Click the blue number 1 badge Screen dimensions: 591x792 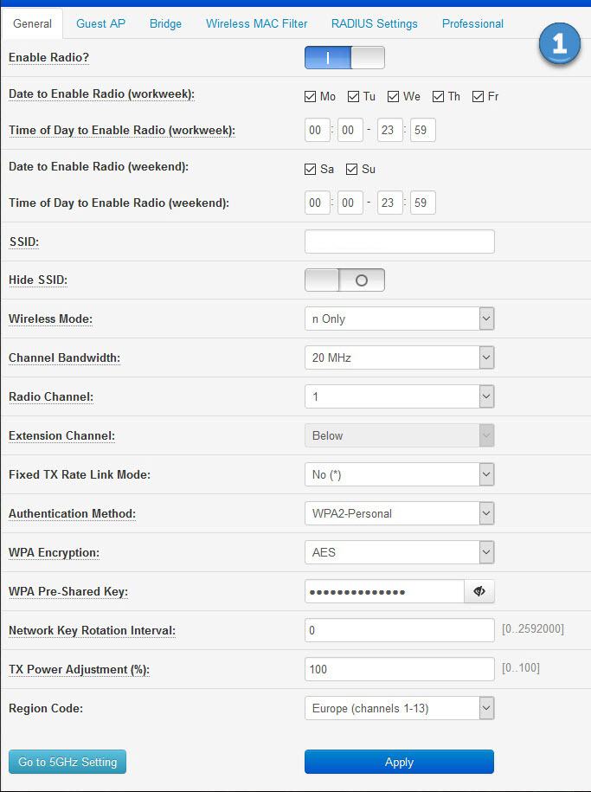pos(559,44)
